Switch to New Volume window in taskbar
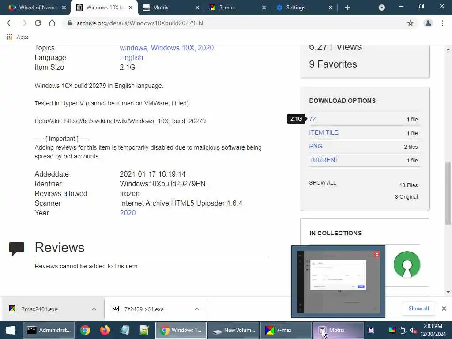The image size is (452, 339). (x=234, y=330)
